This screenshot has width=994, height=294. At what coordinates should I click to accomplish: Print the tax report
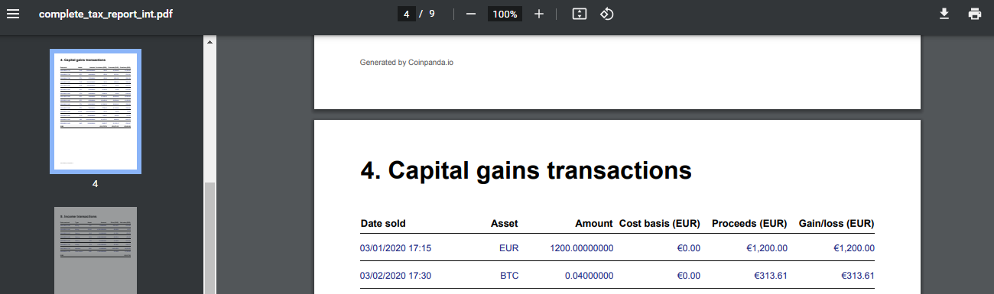(975, 14)
